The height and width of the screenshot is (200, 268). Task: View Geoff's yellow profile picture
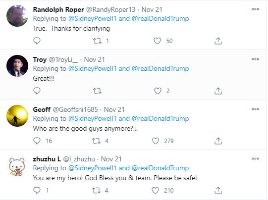(17, 116)
